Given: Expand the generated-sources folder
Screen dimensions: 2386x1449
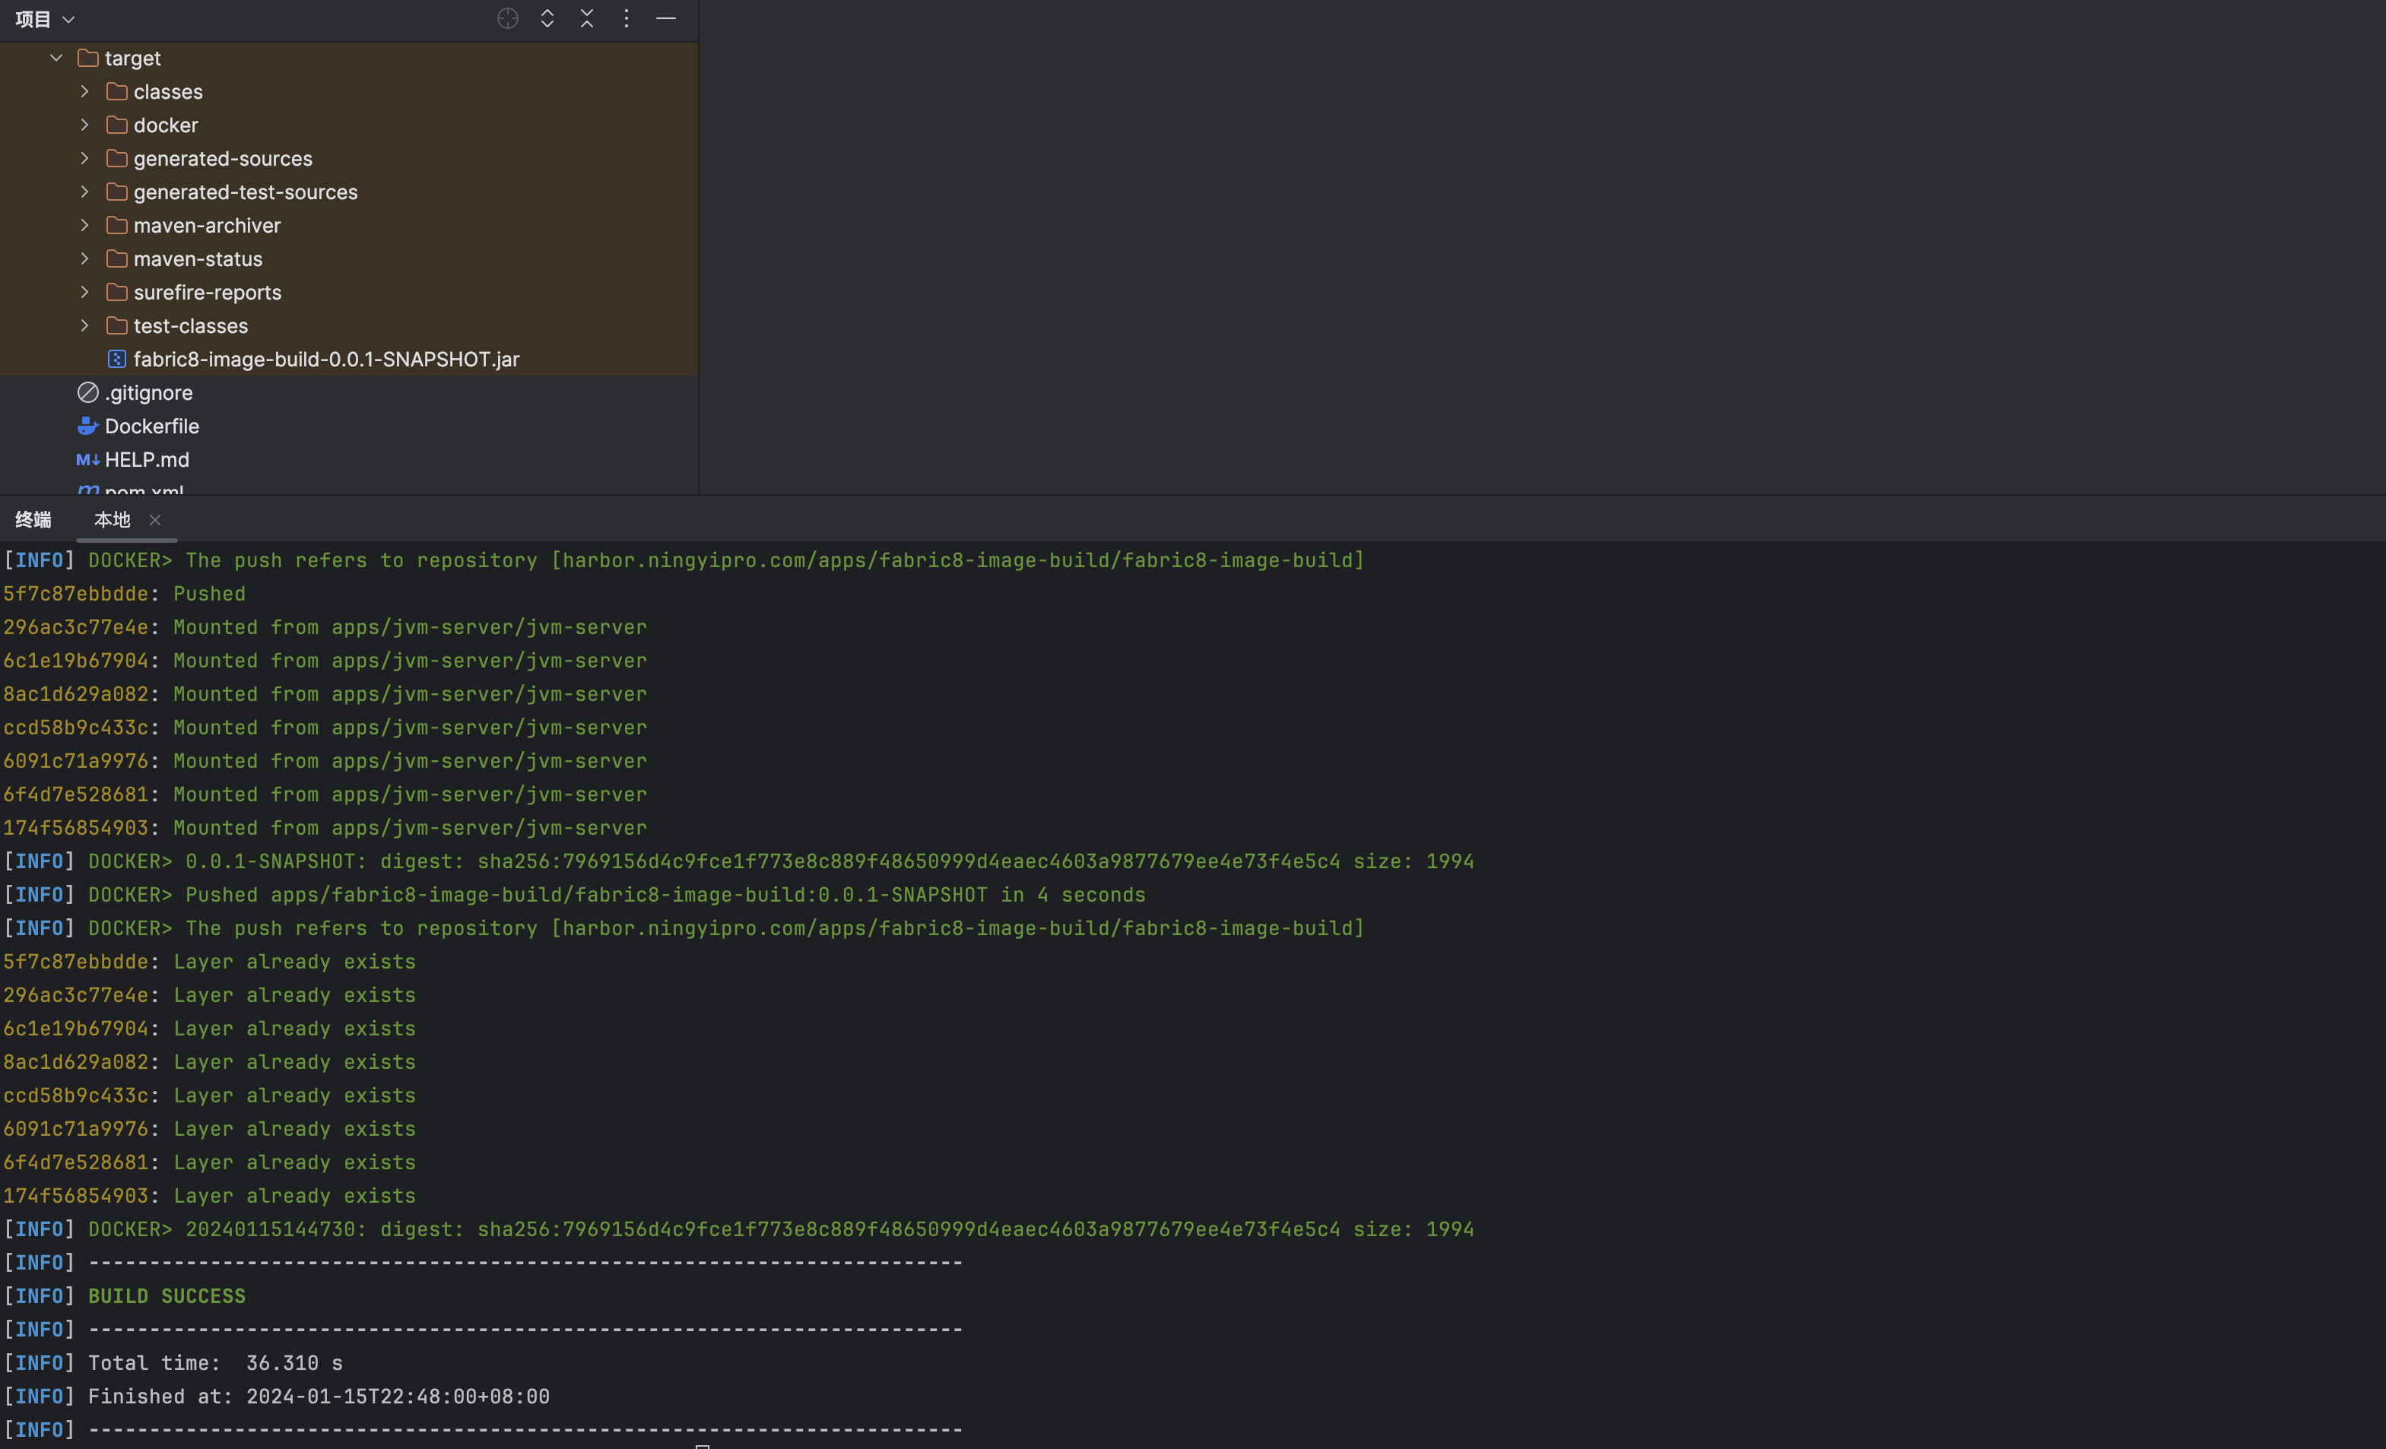Looking at the screenshot, I should pos(84,159).
